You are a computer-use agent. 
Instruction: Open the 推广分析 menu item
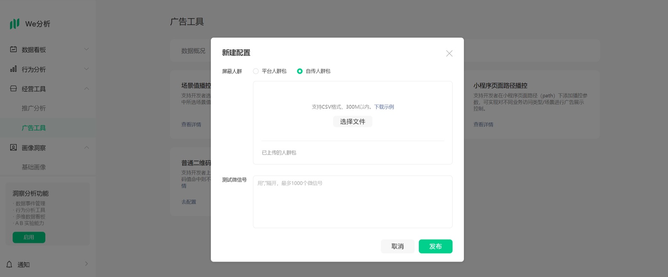[34, 108]
